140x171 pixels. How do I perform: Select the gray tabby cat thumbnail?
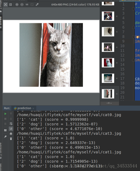[108, 94]
